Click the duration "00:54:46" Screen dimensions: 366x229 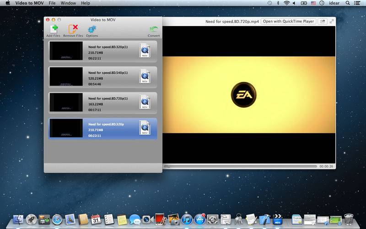(95, 84)
